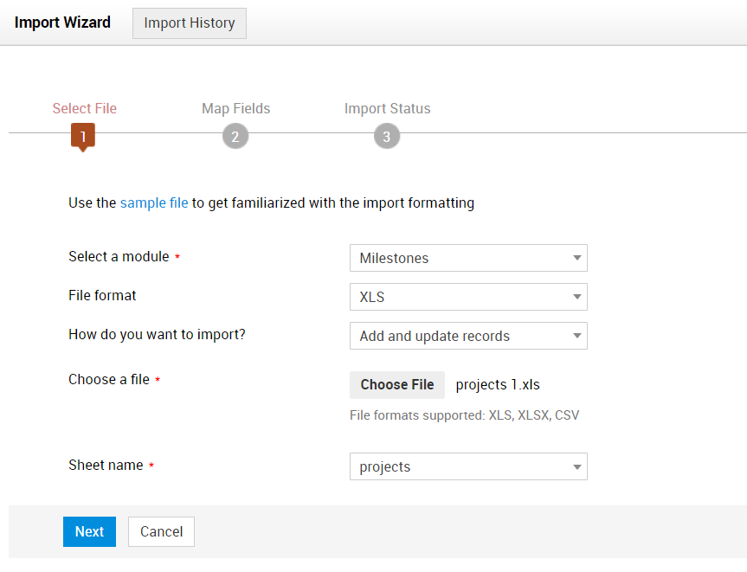Click the Select File step label

click(x=84, y=109)
